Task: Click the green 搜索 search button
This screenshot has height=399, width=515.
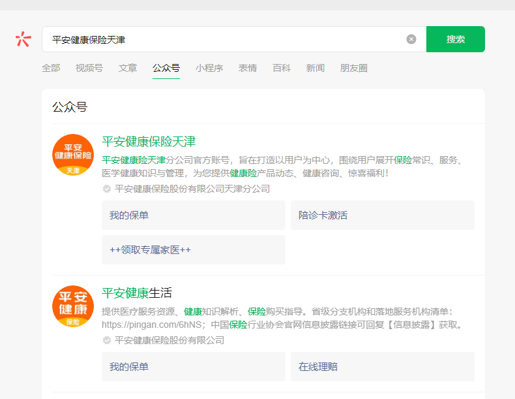Action: [x=455, y=39]
